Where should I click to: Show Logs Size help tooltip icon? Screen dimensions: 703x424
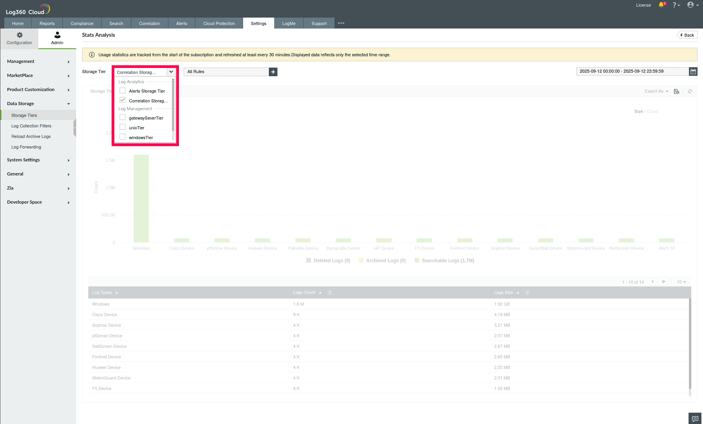point(527,293)
